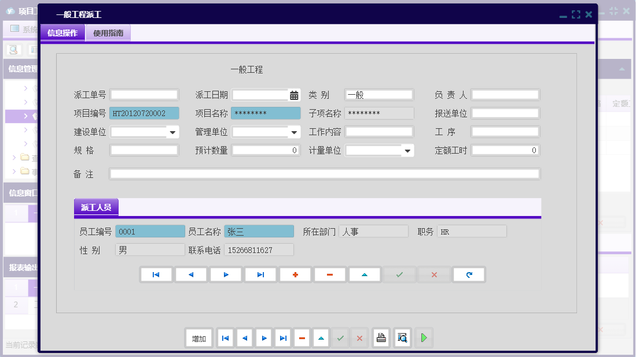
Task: Click the 负责人 text box
Action: (505, 94)
